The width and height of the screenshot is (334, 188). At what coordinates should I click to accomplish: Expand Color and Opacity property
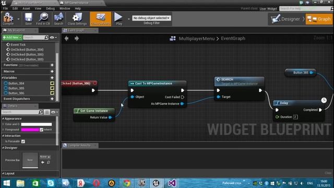(x=3, y=124)
